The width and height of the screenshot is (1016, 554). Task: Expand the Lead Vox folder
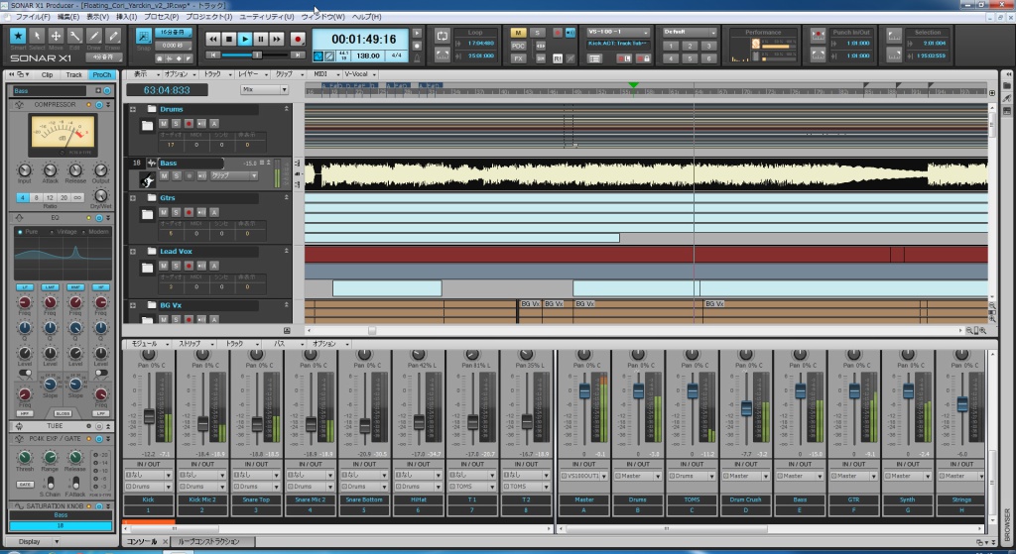pos(133,251)
